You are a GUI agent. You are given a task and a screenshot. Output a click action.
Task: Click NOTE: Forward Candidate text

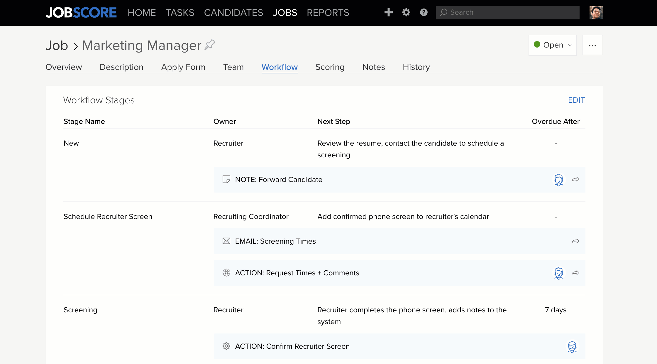coord(279,179)
